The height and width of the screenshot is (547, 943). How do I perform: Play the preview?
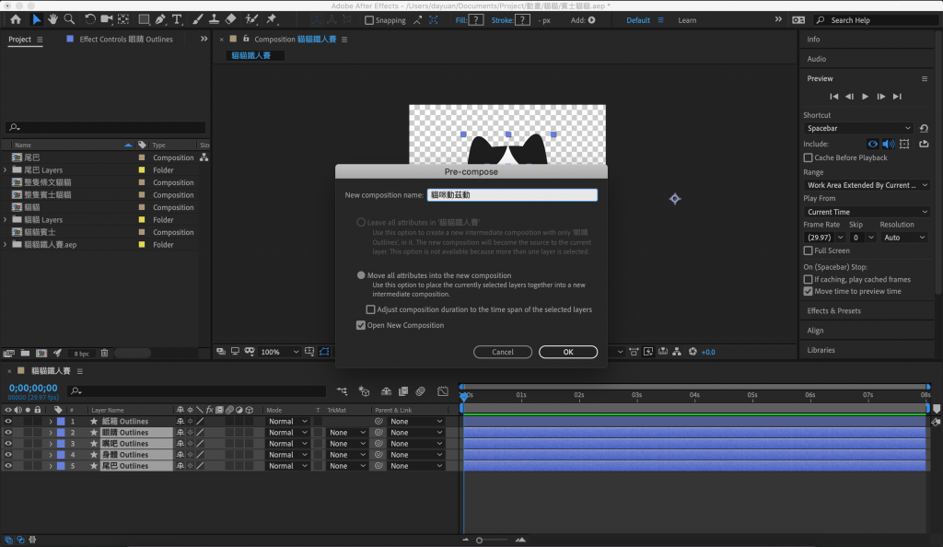[865, 96]
